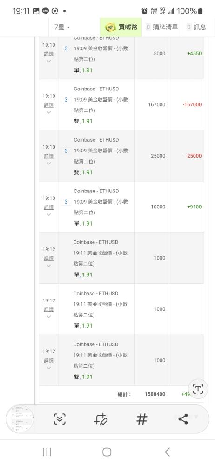215x466 pixels.
Task: Open the 購牌清單 tab
Action: 162,27
